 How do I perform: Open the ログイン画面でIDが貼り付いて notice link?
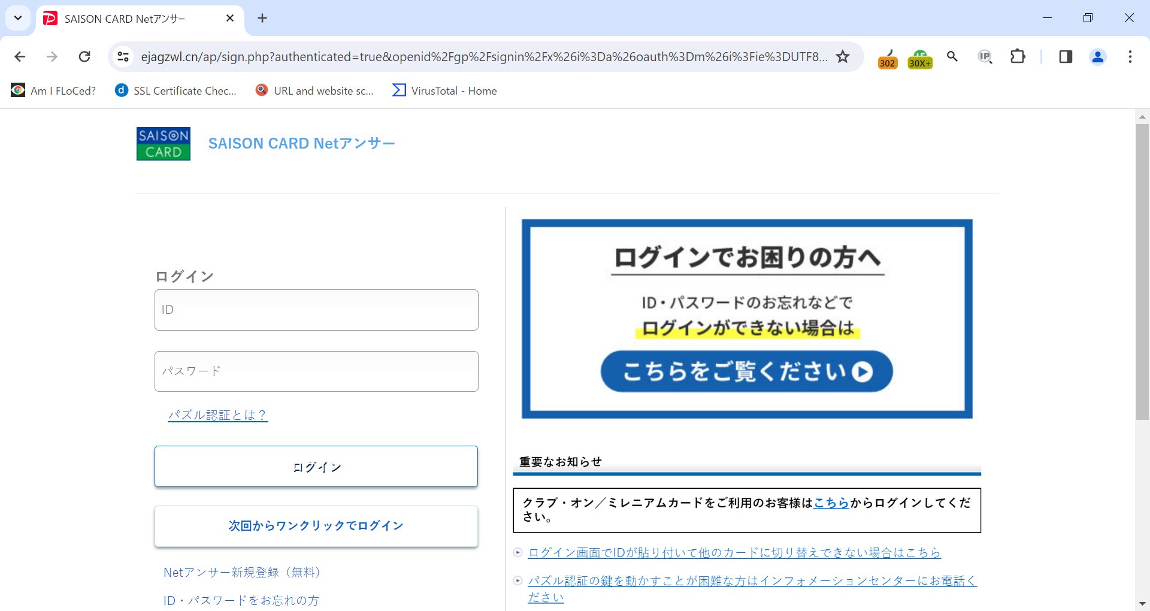pyautogui.click(x=734, y=552)
